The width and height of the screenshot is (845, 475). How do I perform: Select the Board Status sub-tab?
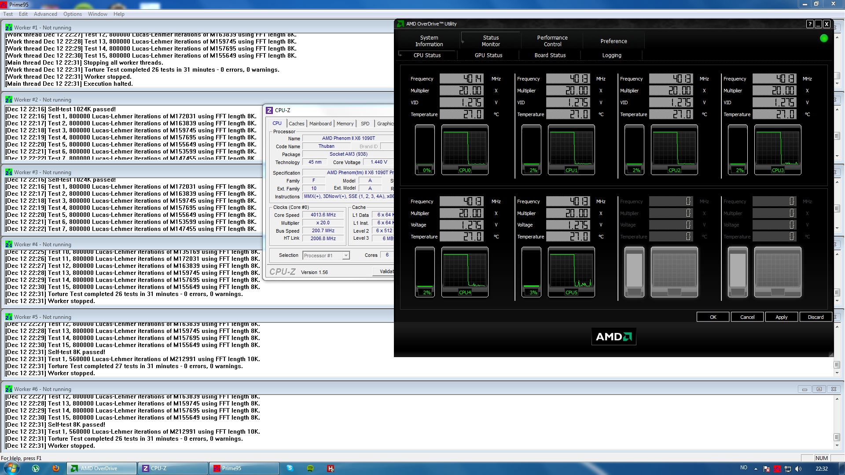click(550, 55)
